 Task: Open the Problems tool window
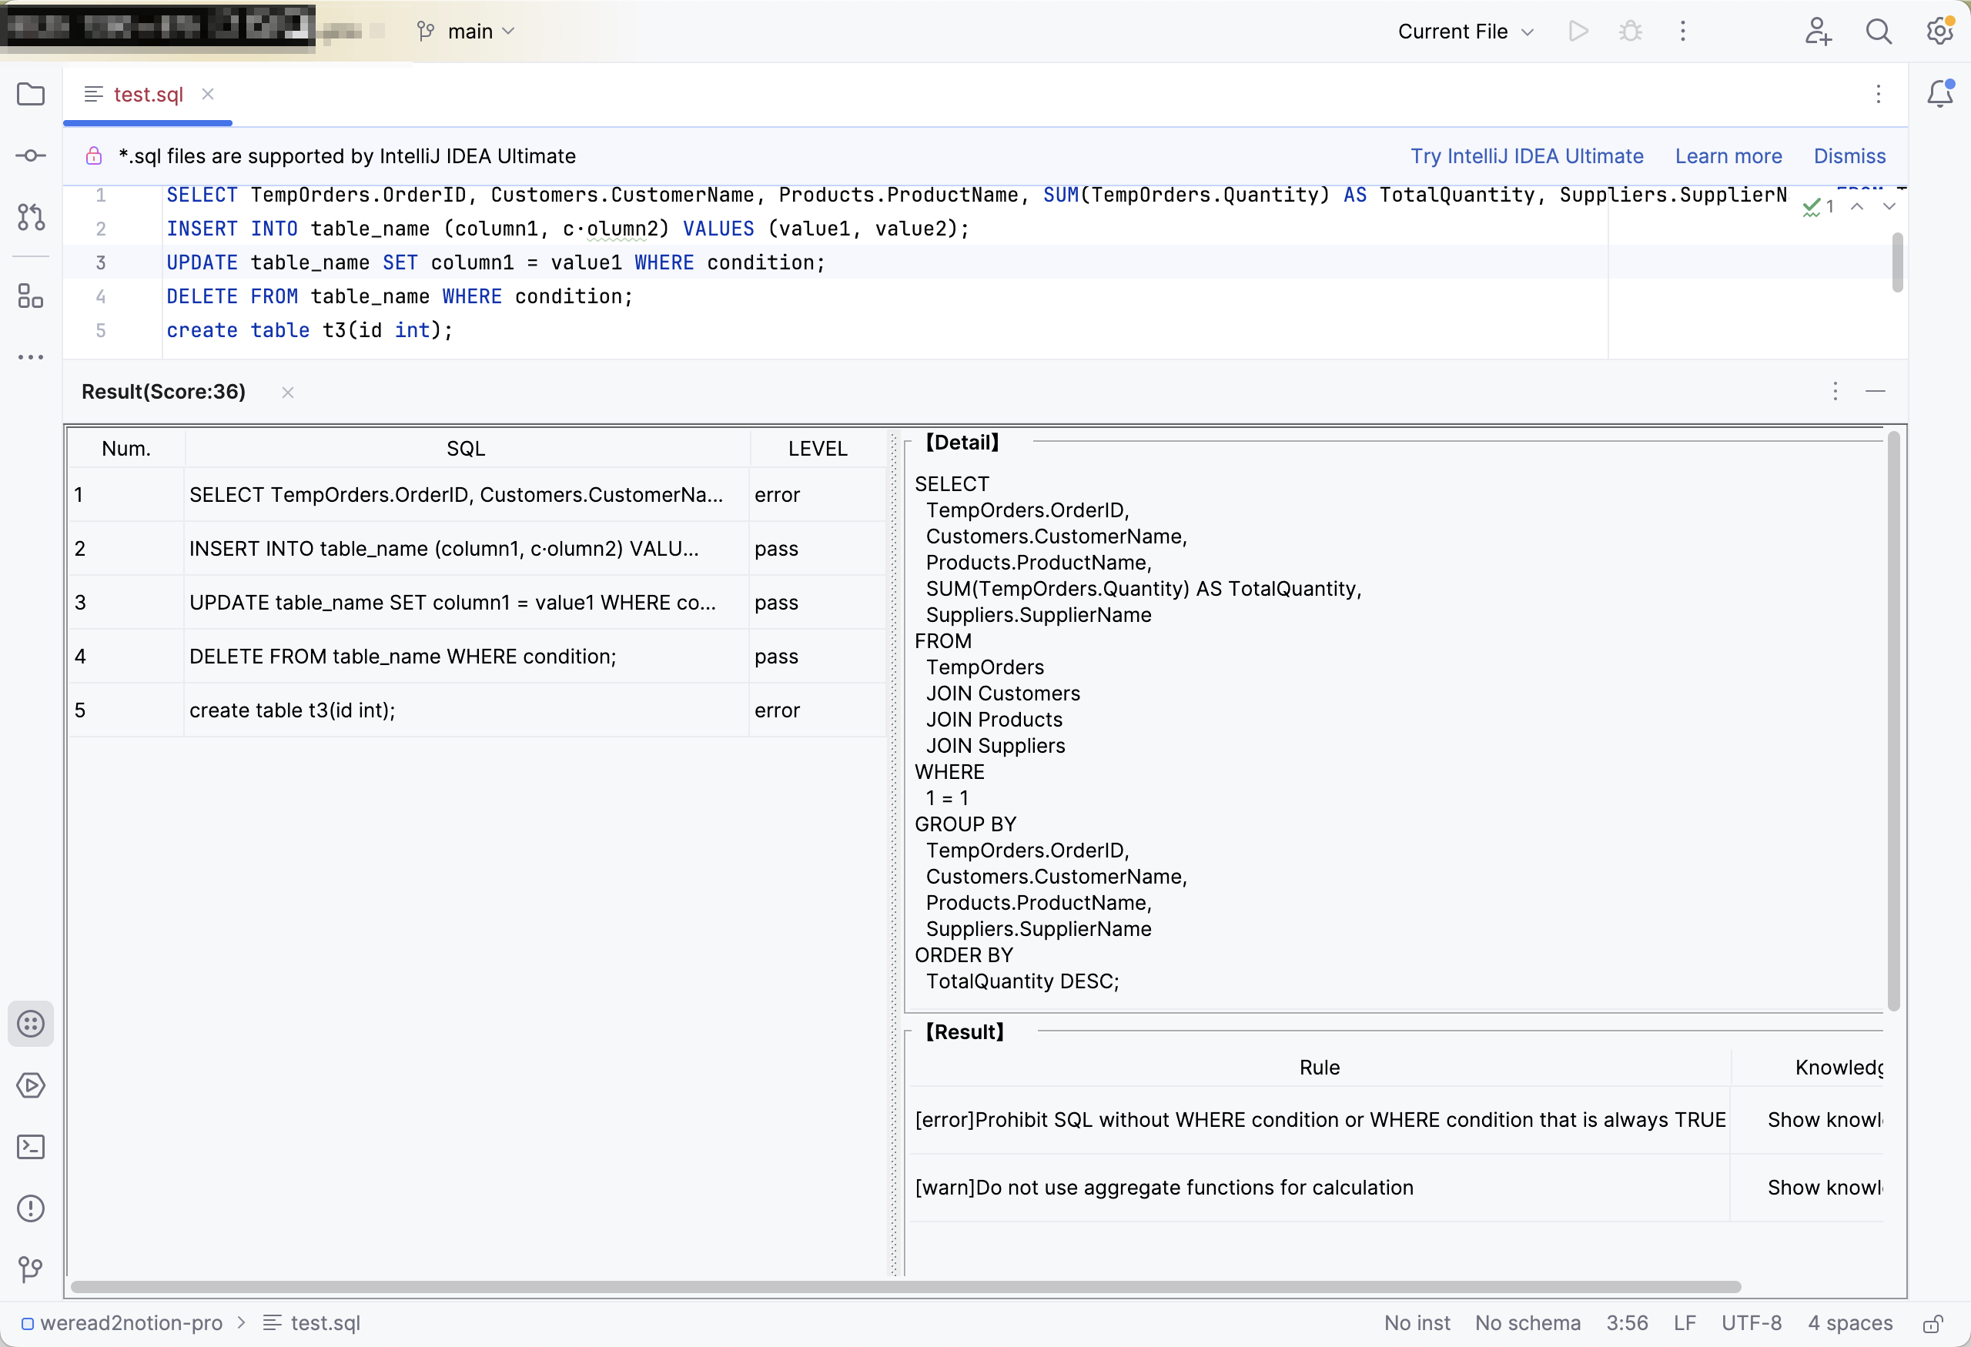coord(31,1208)
